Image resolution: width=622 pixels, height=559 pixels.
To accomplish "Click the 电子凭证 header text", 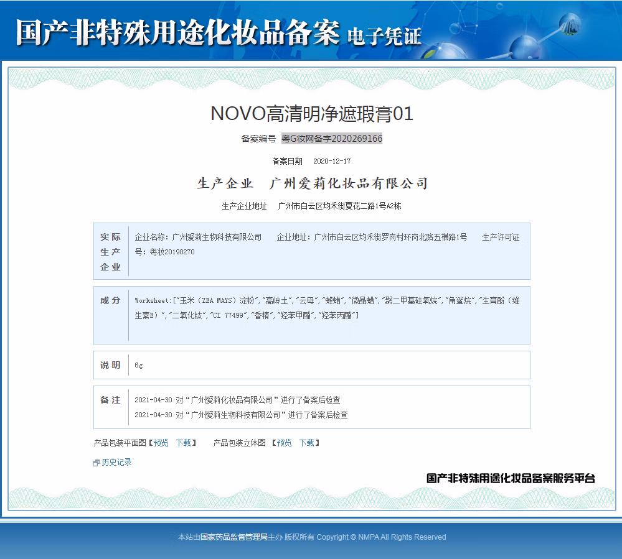I will [x=384, y=37].
